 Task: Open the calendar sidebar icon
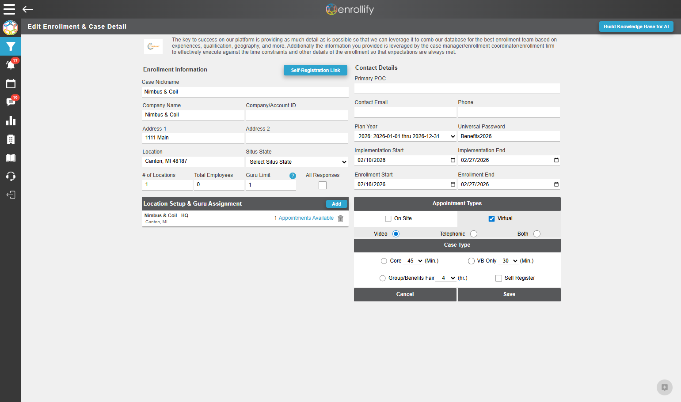(11, 83)
